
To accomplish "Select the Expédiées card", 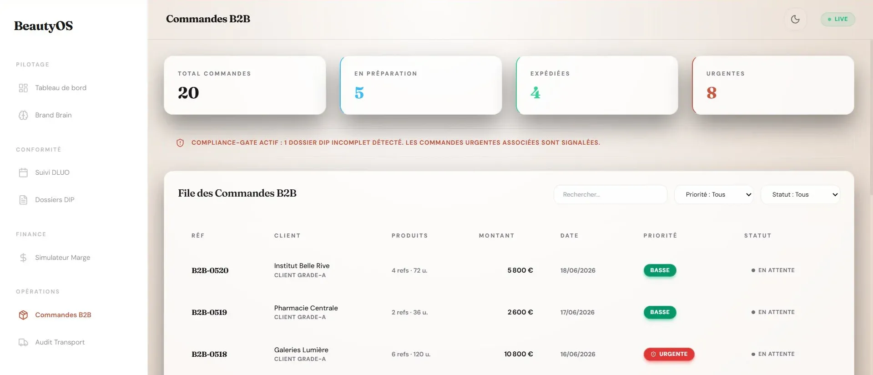I will coord(597,85).
